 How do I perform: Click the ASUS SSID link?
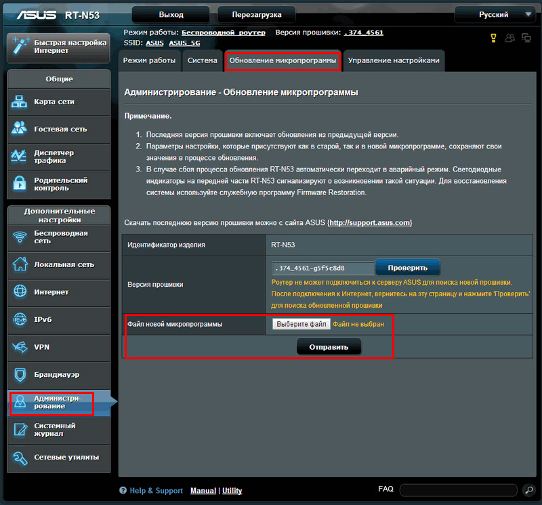click(x=154, y=43)
